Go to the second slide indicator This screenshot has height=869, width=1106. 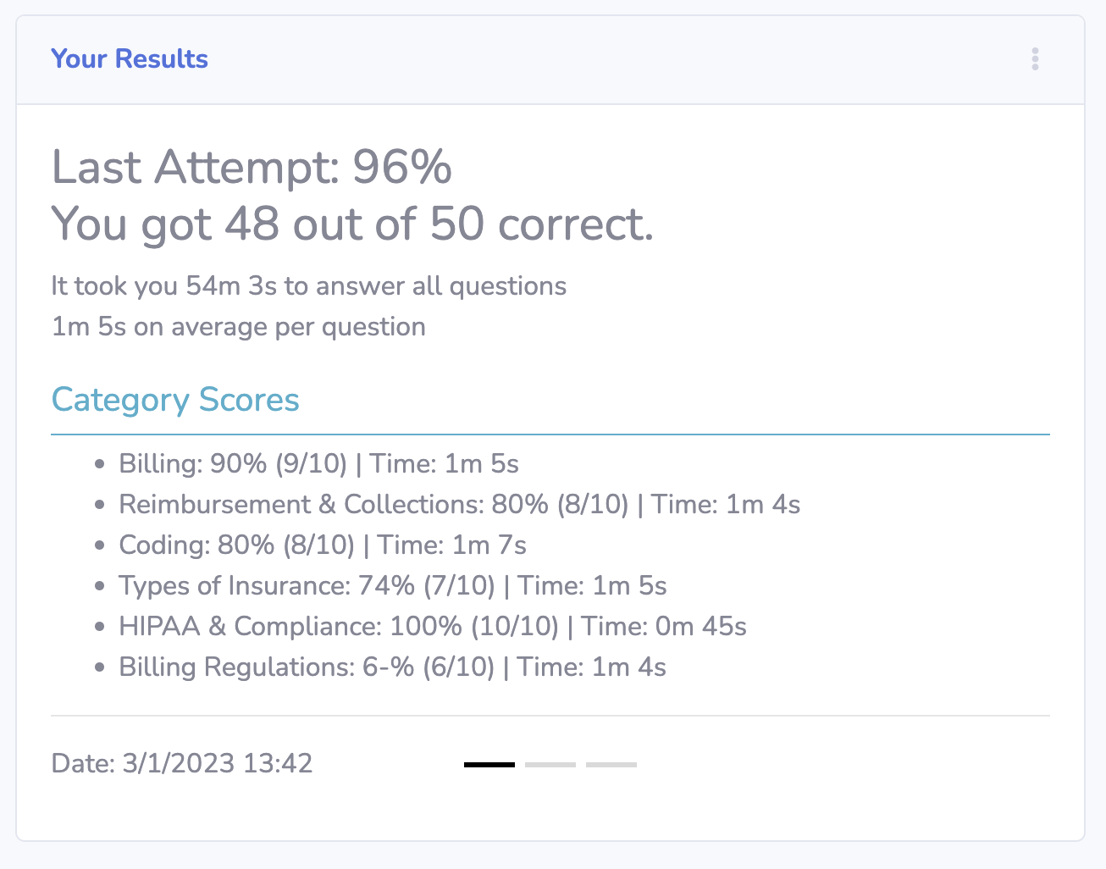point(550,765)
